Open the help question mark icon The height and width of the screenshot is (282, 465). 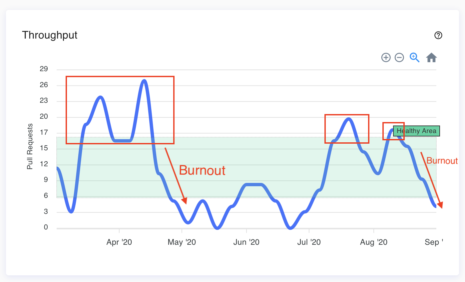[438, 35]
